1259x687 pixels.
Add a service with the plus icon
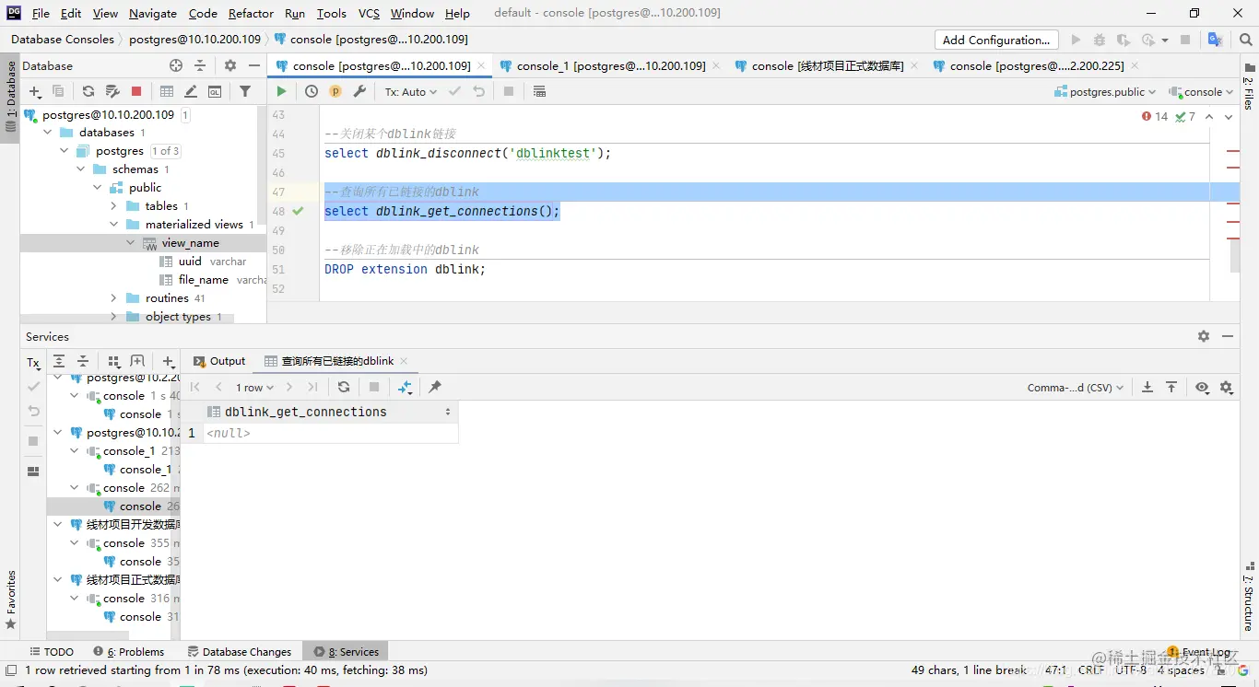[x=168, y=362]
